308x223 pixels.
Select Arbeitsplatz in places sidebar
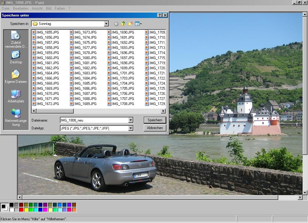point(16,96)
